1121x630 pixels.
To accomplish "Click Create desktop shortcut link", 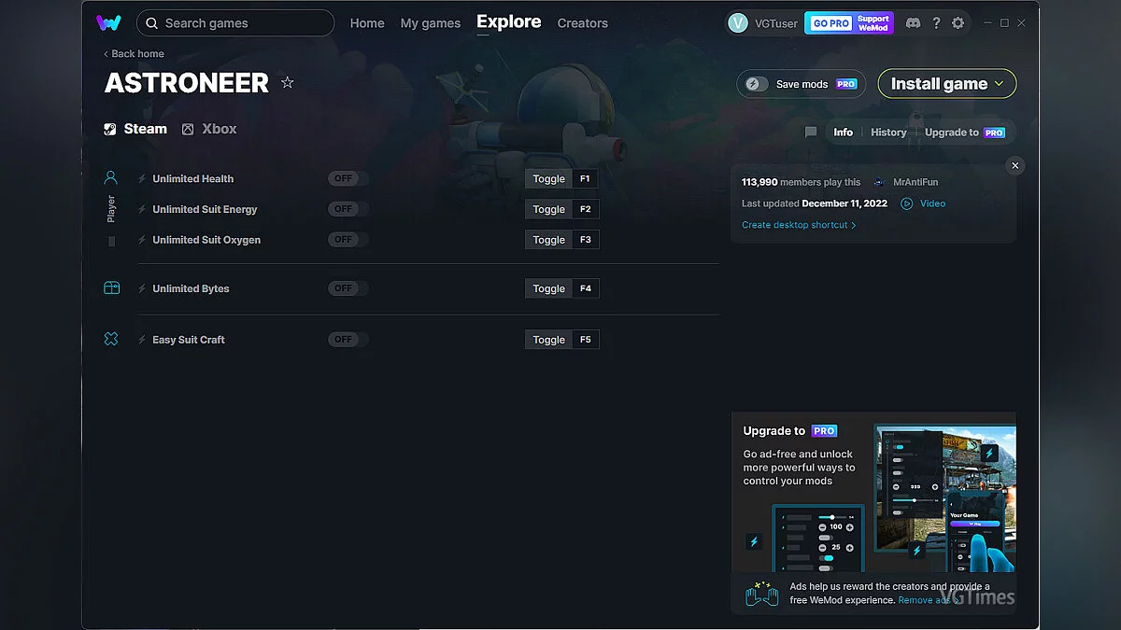I will tap(799, 225).
